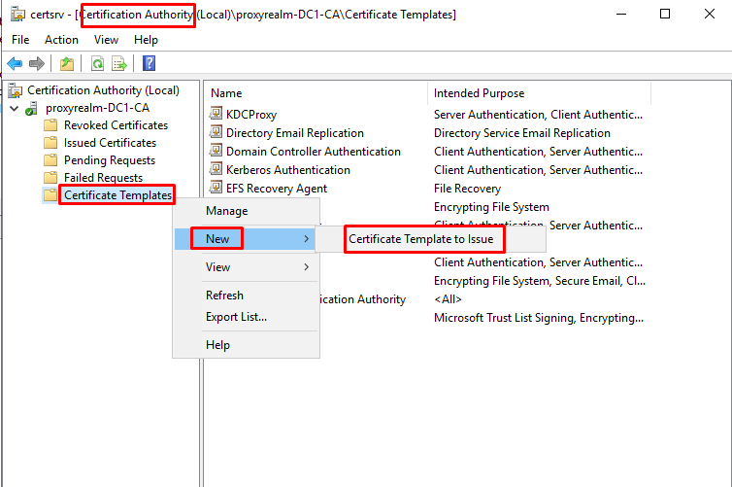Screen dimensions: 732x487
Task: Click the Encrypting File System purpose cell
Action: (491, 207)
